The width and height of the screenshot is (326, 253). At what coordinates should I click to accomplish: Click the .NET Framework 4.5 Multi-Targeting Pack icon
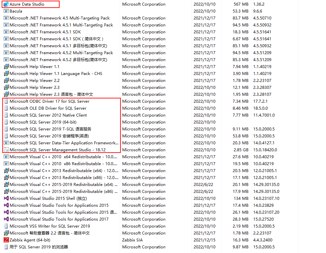pos(6,18)
